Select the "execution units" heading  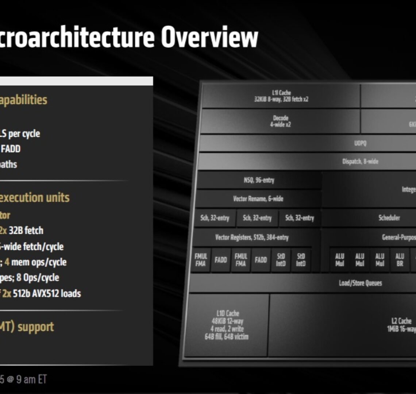point(35,198)
